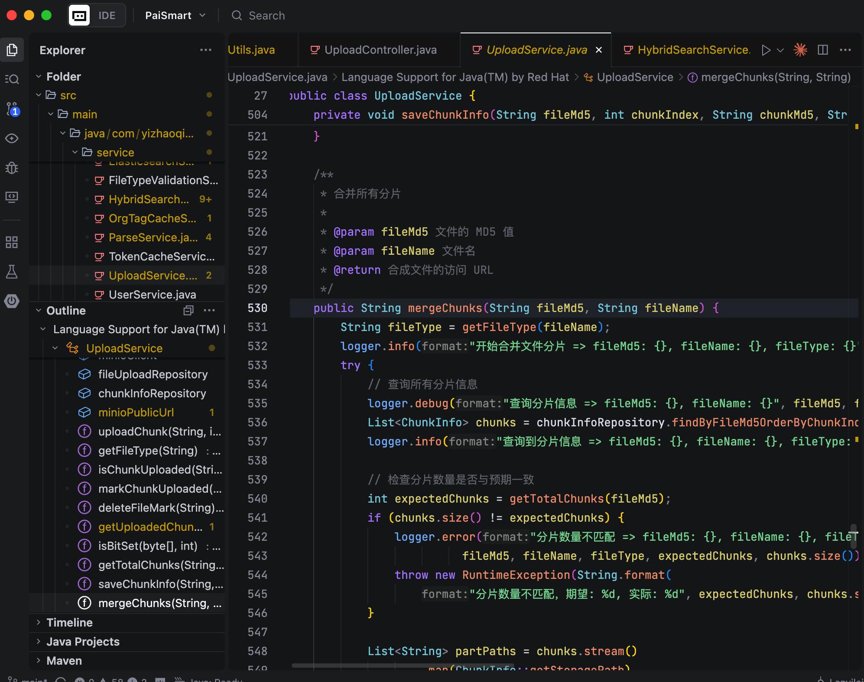Expand the Java Projects section

(x=82, y=642)
